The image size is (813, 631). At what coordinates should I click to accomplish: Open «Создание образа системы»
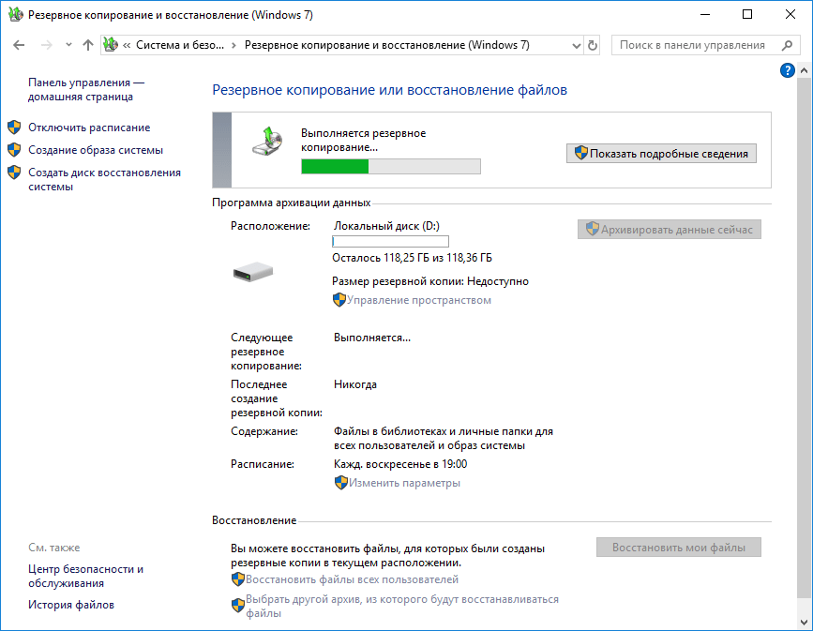pos(96,150)
